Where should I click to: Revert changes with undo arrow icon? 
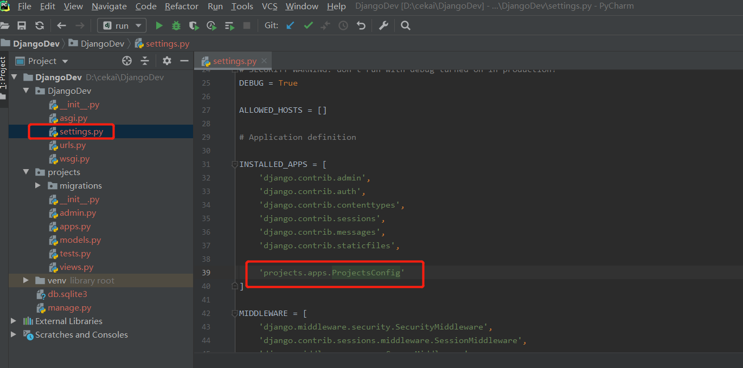(361, 25)
